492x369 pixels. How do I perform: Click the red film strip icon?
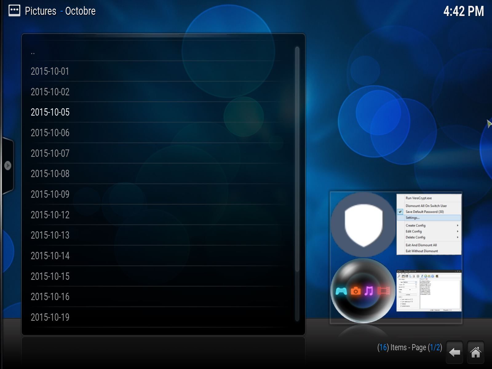(x=383, y=291)
